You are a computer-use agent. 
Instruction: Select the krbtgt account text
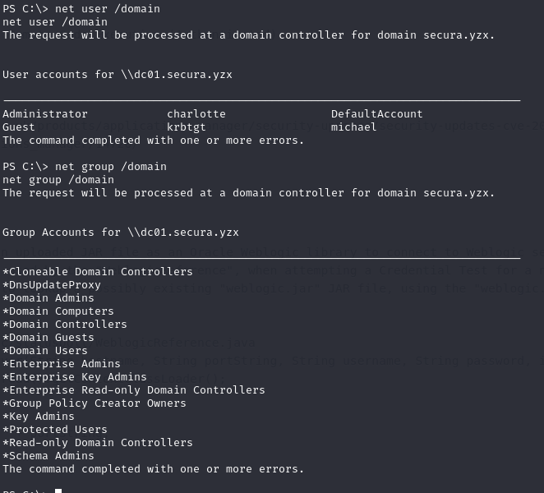point(187,127)
